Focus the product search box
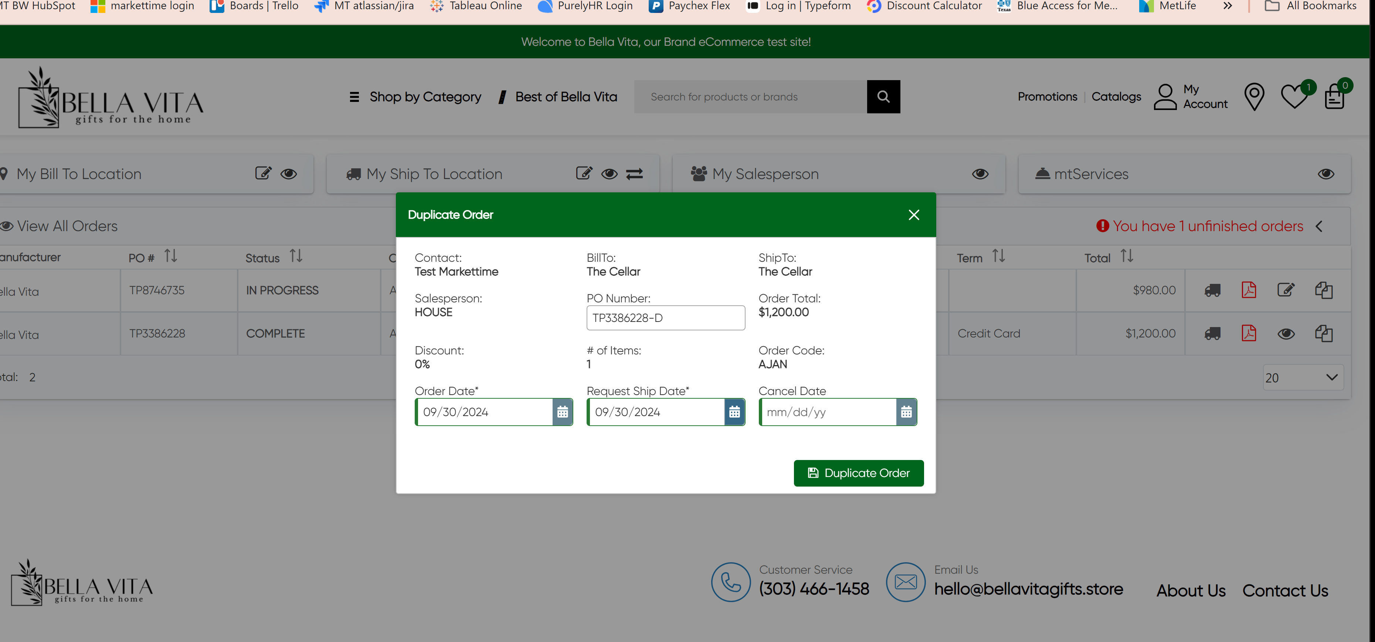This screenshot has width=1375, height=642. tap(750, 96)
